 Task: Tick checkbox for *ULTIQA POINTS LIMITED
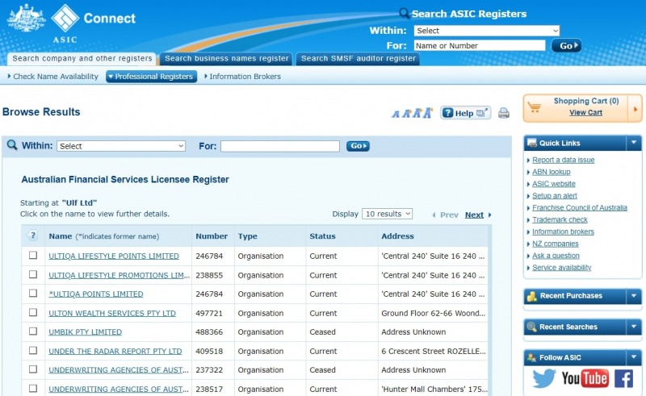click(33, 293)
